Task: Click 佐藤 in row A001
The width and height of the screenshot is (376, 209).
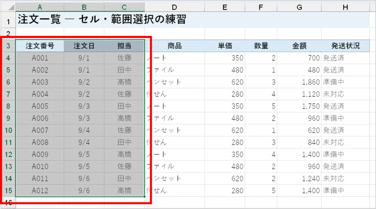Action: click(124, 58)
